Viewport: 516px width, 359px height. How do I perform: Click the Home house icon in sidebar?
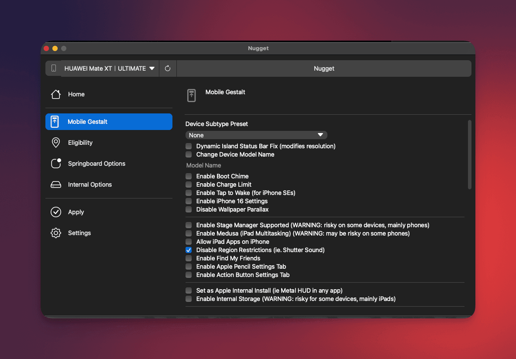56,94
